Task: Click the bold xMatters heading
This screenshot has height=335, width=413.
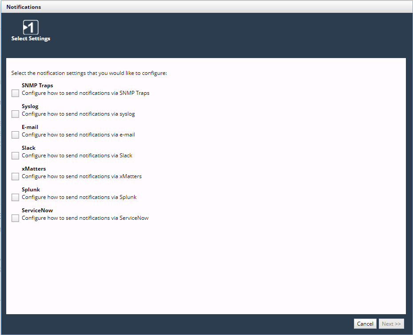Action: [x=34, y=169]
